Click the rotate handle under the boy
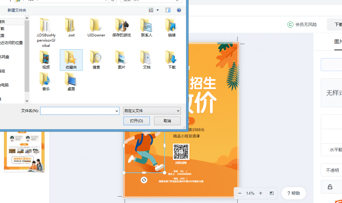This screenshot has height=203, width=342. [x=144, y=180]
